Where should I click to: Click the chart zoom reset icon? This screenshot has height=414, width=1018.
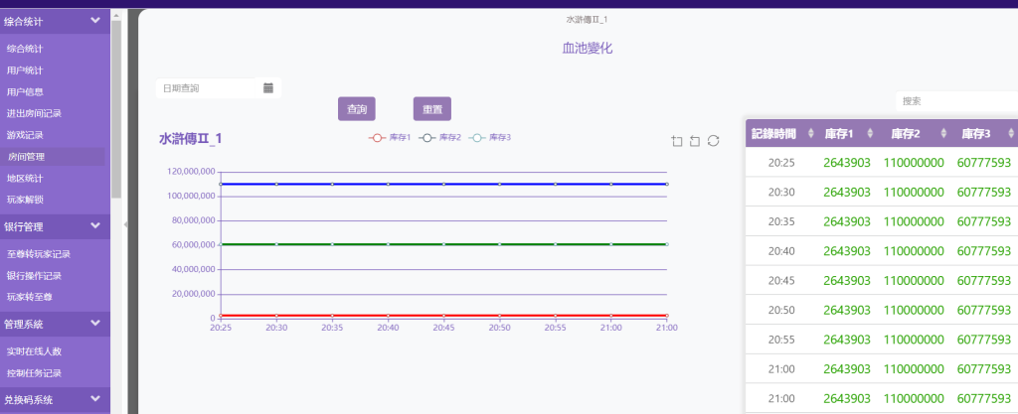[695, 141]
